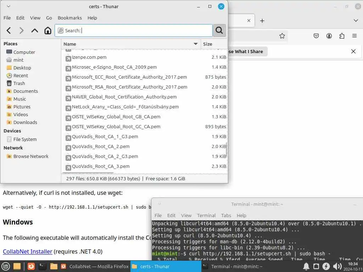Open Downloads in Places sidebar
This screenshot has width=363, height=272.
pos(25,122)
